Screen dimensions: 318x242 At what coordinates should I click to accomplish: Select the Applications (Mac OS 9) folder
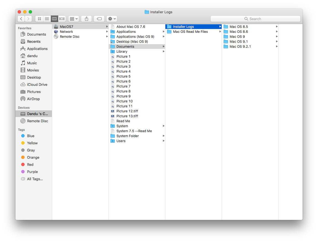click(x=137, y=36)
